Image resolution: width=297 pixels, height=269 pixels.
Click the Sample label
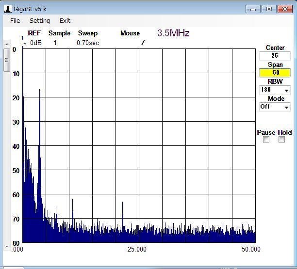[59, 33]
